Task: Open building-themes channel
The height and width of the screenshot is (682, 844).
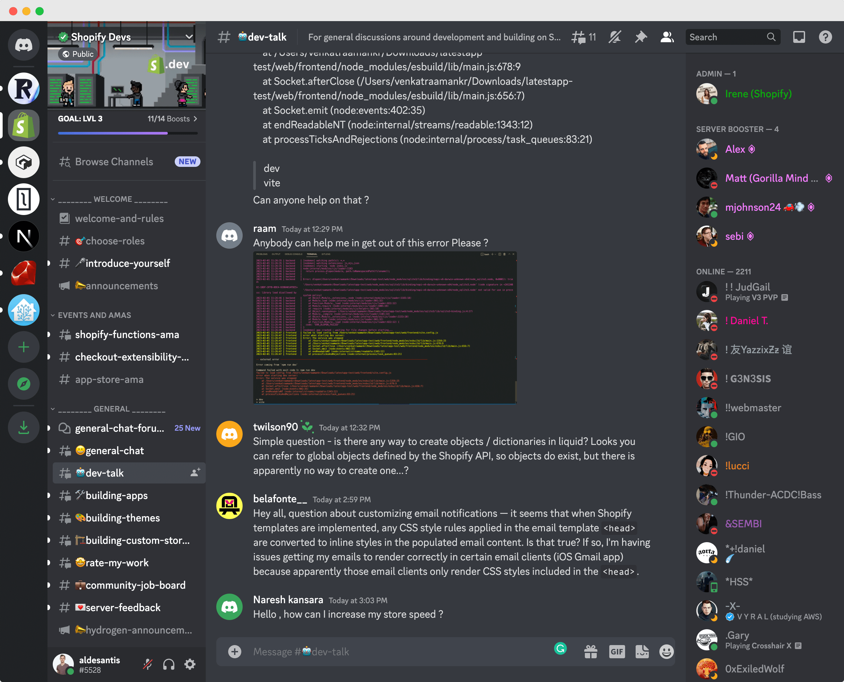Action: click(x=129, y=518)
